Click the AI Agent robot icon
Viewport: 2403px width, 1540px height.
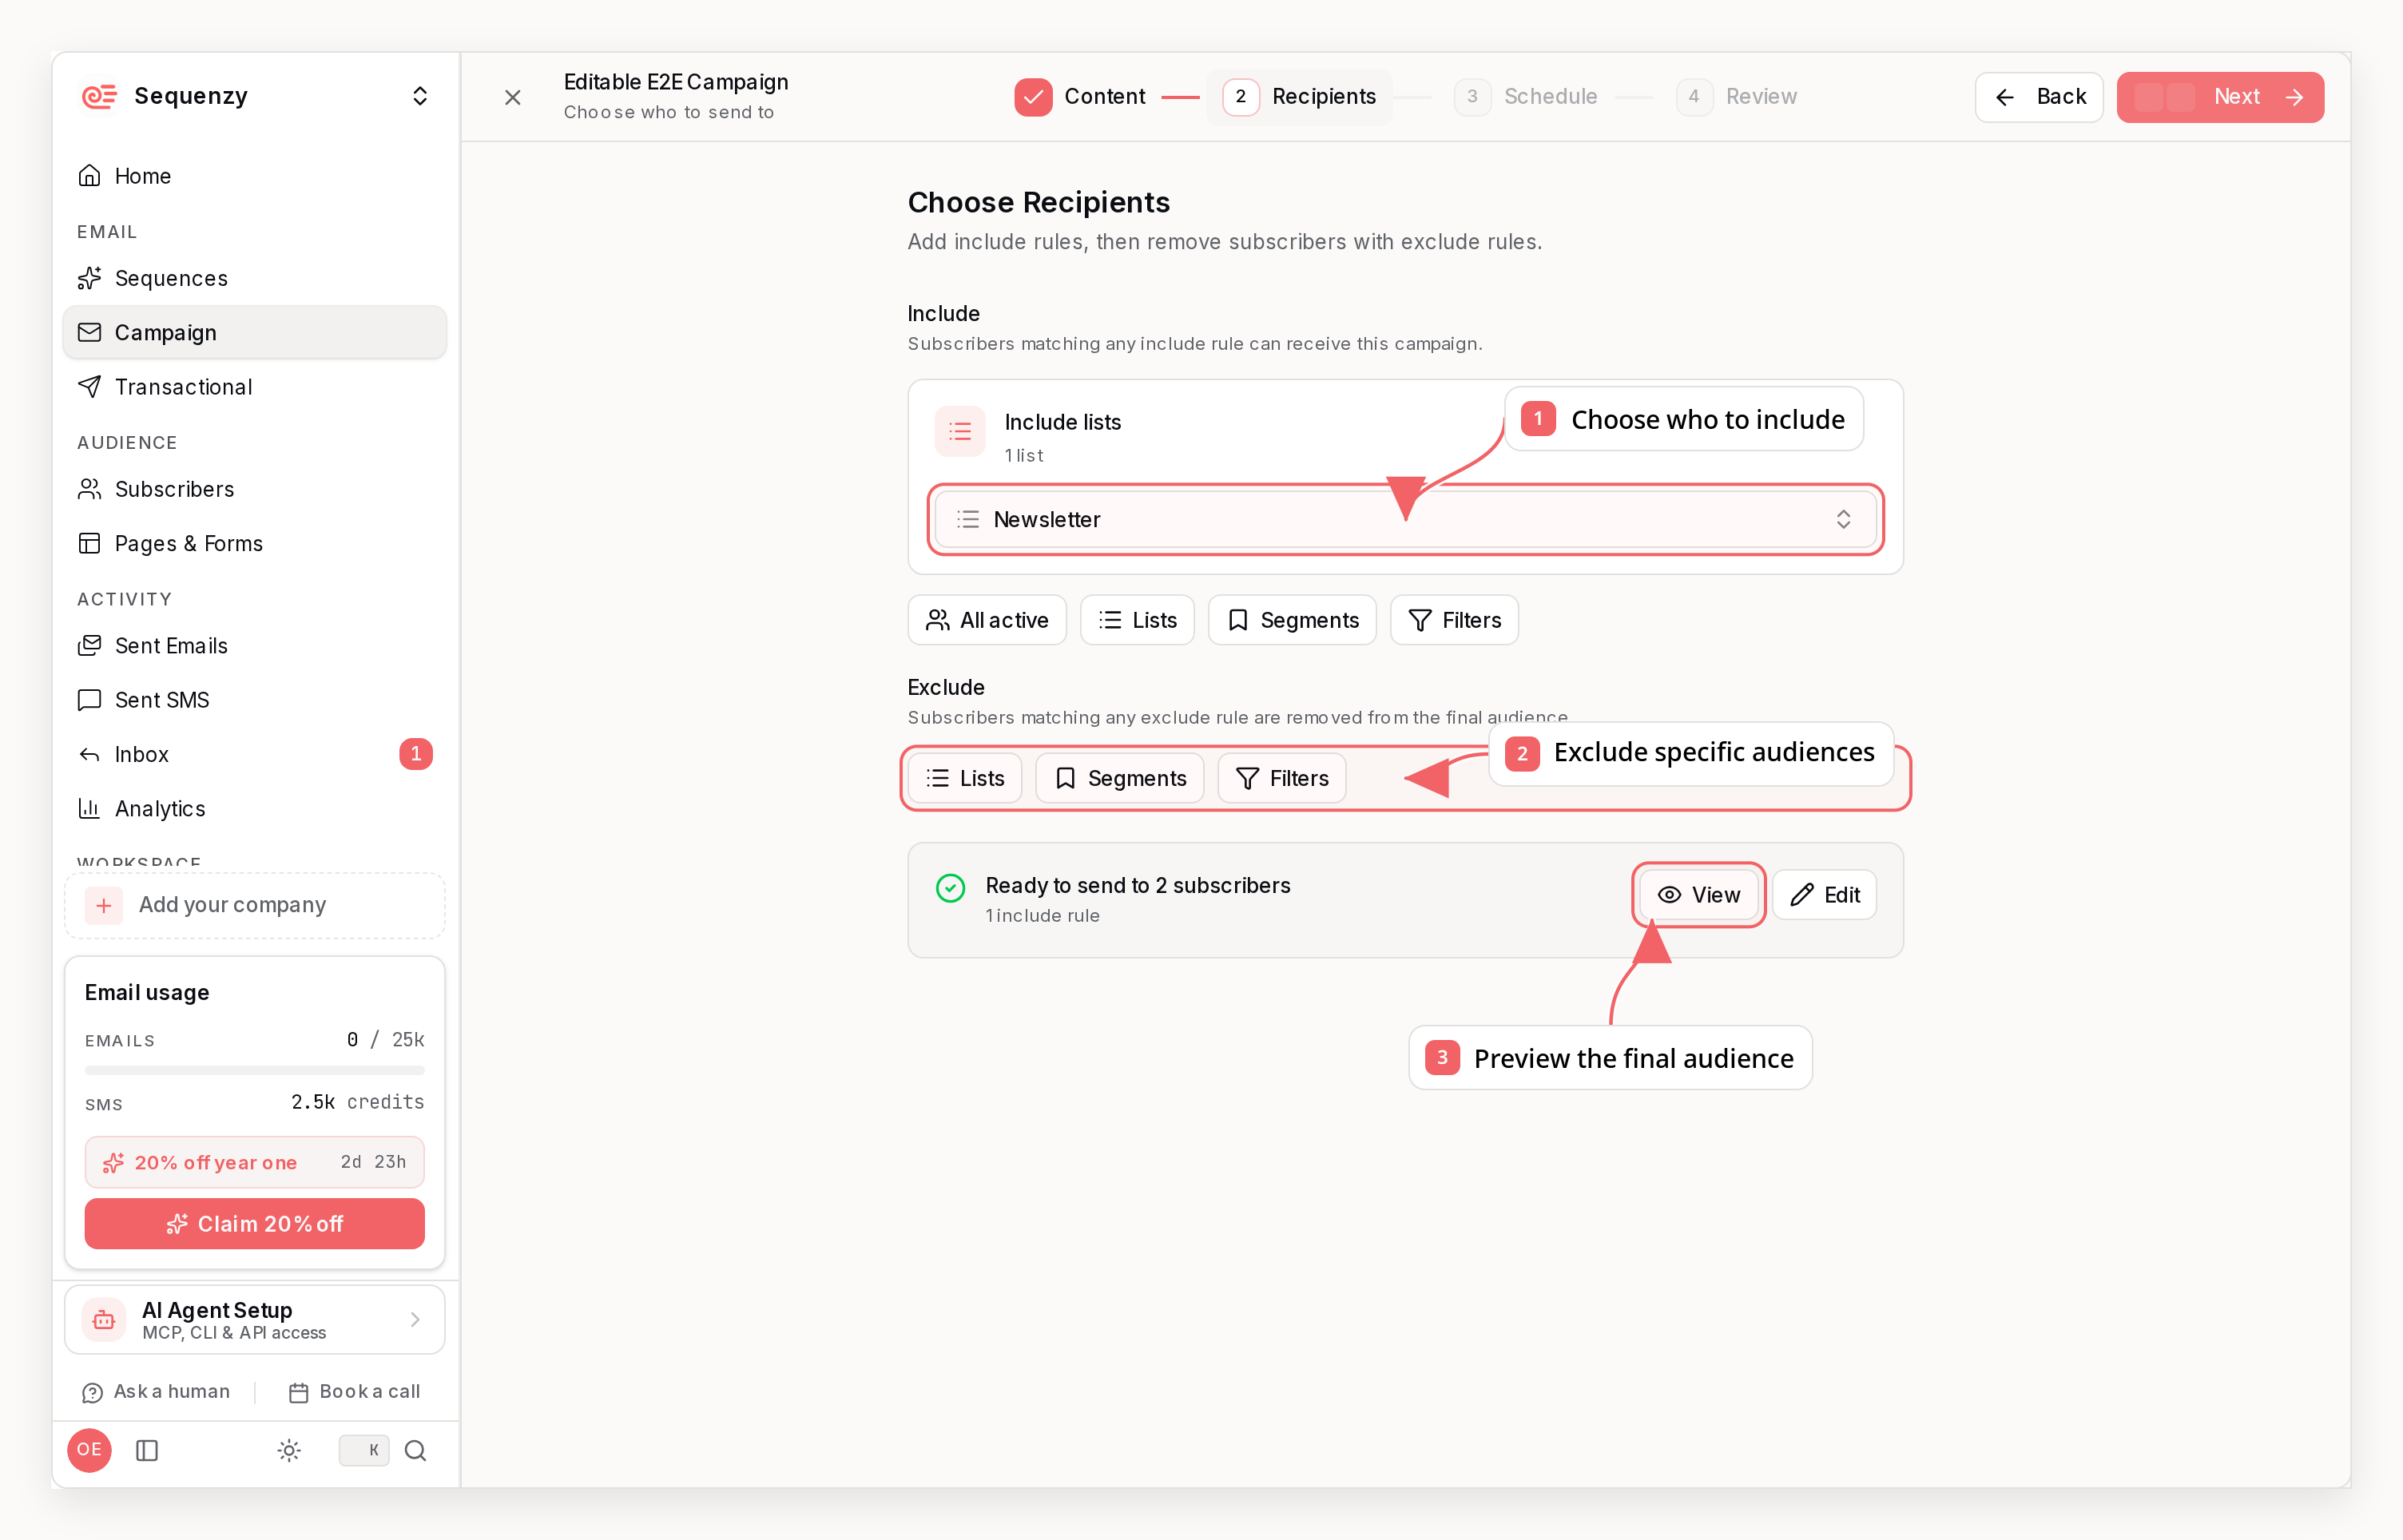point(104,1320)
